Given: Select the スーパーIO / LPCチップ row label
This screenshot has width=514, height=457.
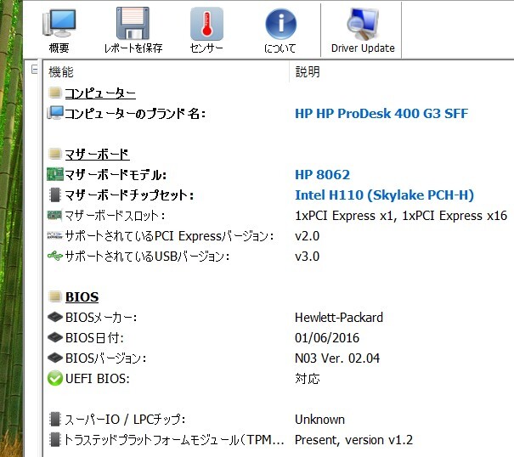Looking at the screenshot, I should (x=125, y=420).
